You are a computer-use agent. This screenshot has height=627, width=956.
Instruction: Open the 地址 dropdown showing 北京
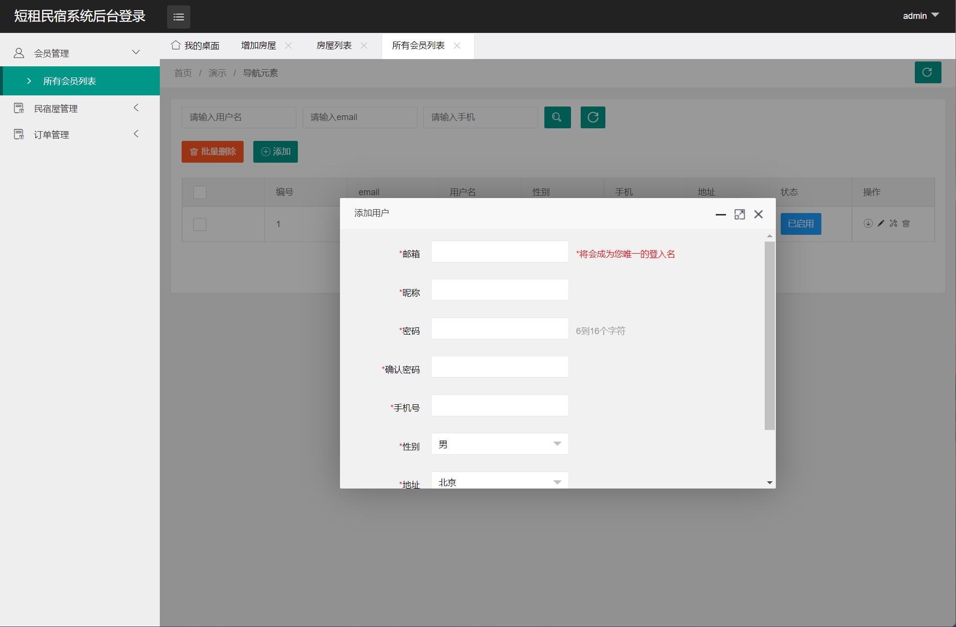499,481
